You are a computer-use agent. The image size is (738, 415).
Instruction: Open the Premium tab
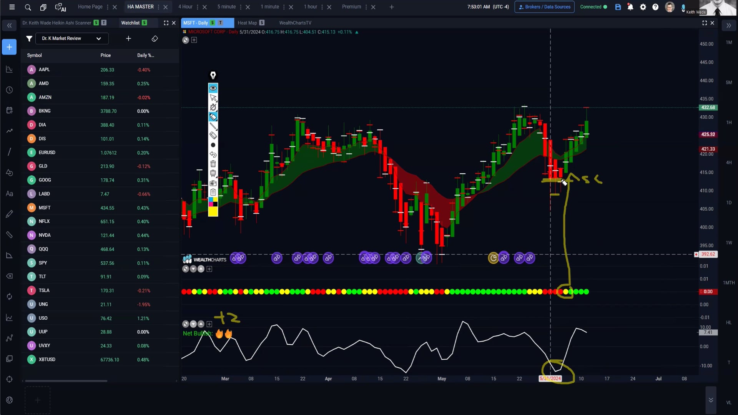click(x=351, y=7)
